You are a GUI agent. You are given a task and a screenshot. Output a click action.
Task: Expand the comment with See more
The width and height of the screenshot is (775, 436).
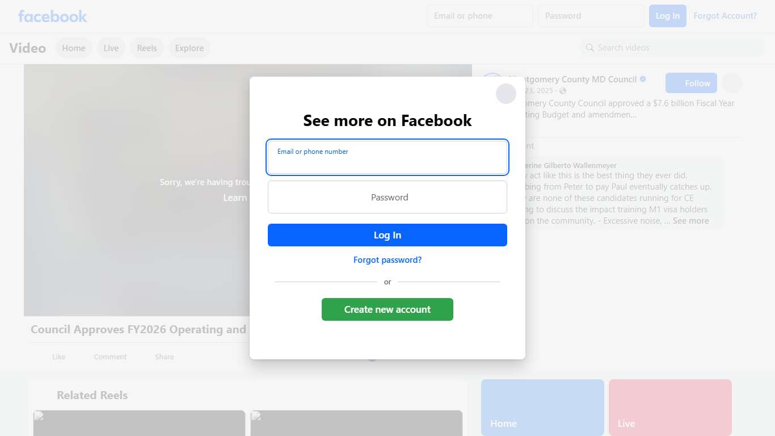[690, 221]
